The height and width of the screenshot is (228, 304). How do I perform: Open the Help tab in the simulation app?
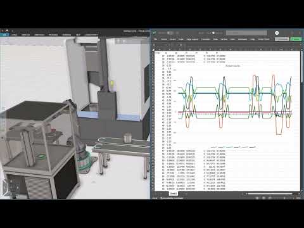pos(78,35)
